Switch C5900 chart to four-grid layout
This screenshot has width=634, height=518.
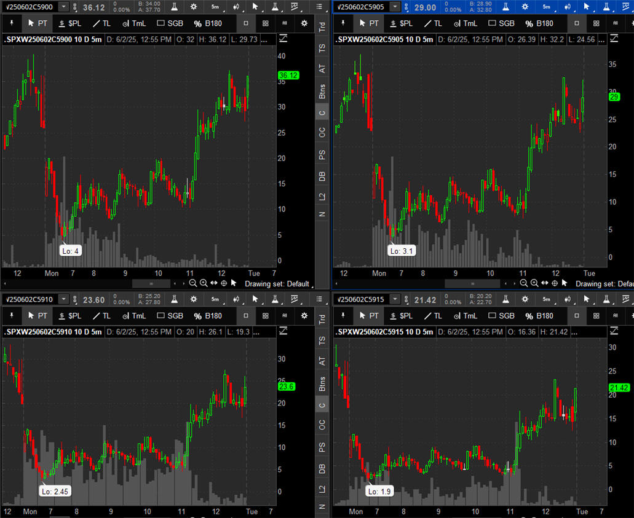(x=265, y=23)
